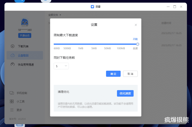Click the account name 18******360
The width and height of the screenshot is (192, 127).
pyautogui.click(x=25, y=30)
